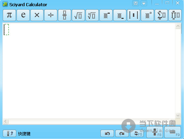
Task: Insert the pi constant
Action: (9, 15)
